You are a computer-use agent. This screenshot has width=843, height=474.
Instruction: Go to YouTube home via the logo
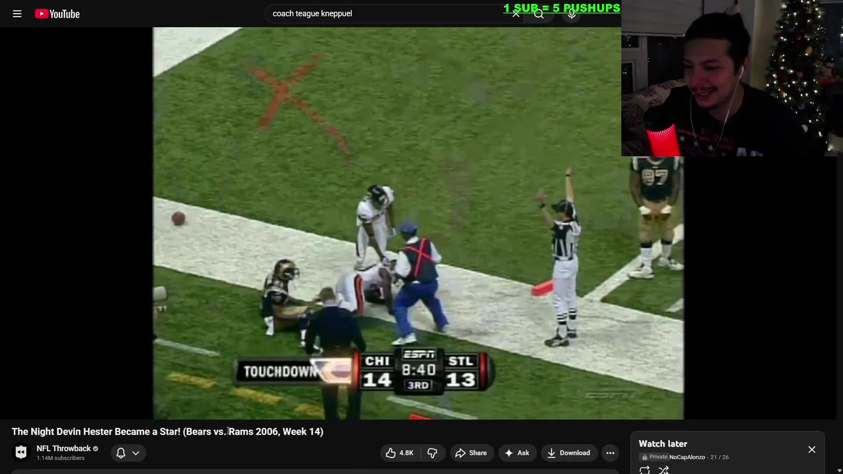coord(57,13)
